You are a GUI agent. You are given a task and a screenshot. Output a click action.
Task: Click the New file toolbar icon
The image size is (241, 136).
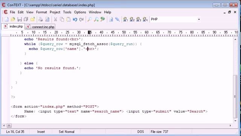[6, 19]
